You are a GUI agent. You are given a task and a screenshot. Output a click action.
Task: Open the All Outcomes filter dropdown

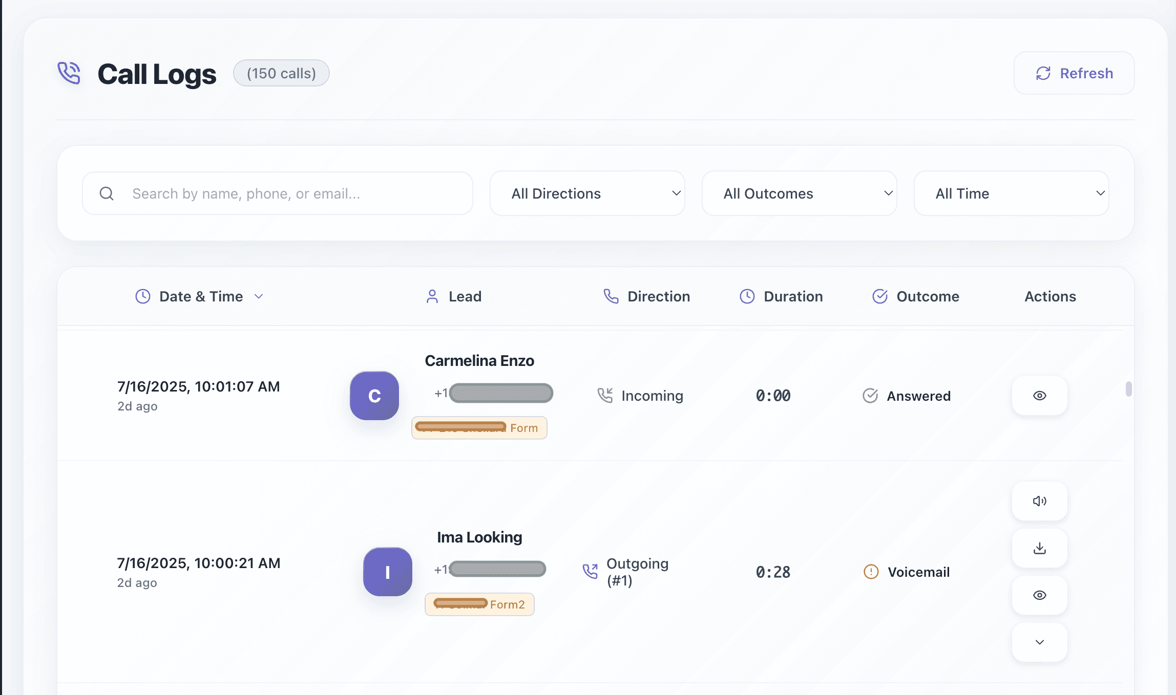(x=799, y=193)
